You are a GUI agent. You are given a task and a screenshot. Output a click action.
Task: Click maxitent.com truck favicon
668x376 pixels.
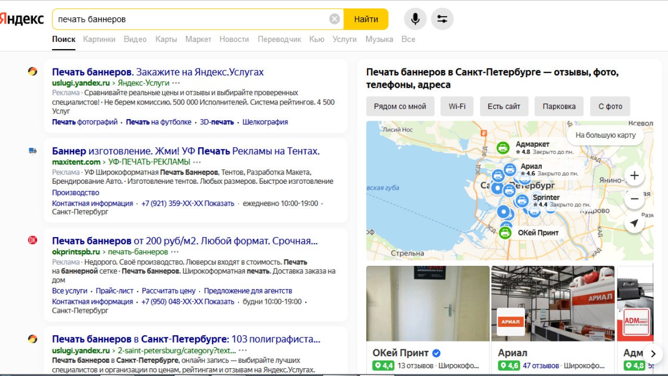[x=32, y=151]
